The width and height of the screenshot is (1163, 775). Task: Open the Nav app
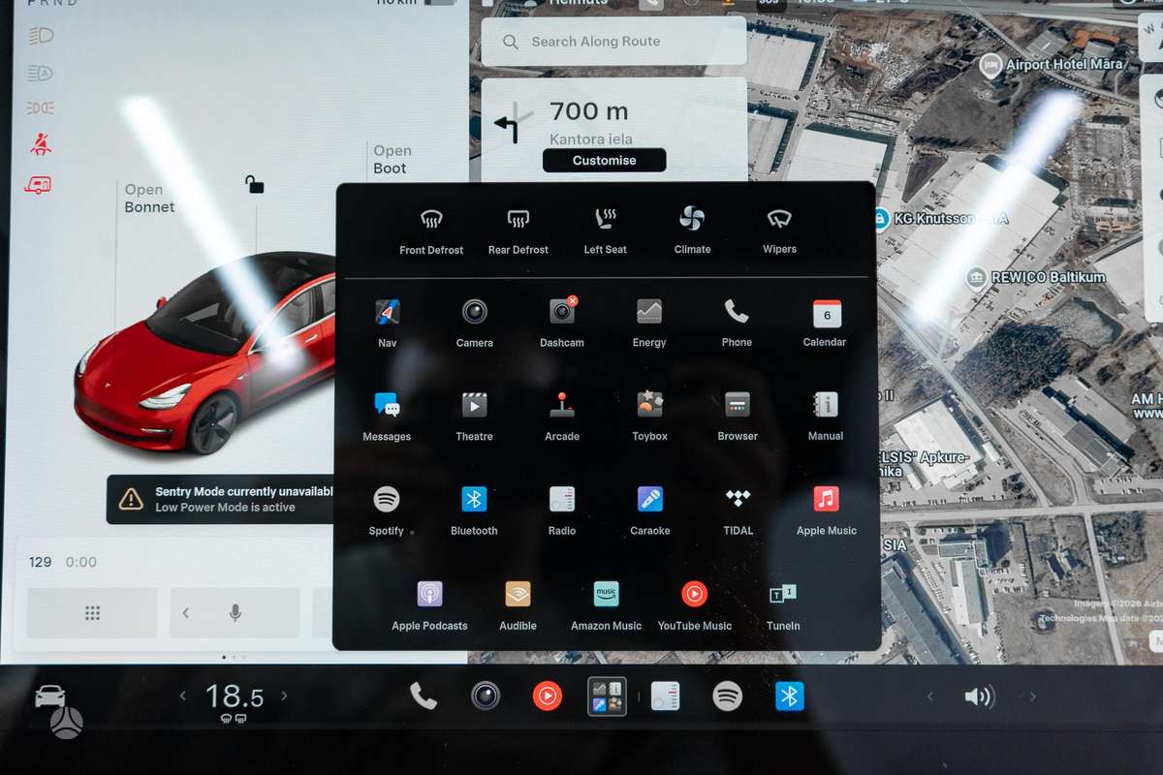click(x=388, y=323)
